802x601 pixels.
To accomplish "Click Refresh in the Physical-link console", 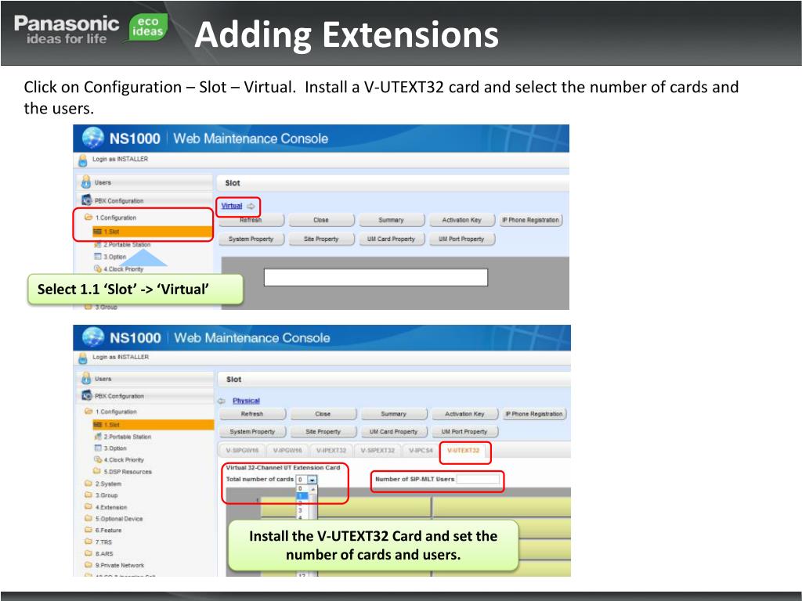I will tap(252, 414).
